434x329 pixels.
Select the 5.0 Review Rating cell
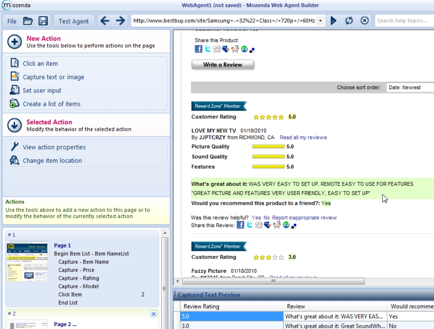pos(232,316)
